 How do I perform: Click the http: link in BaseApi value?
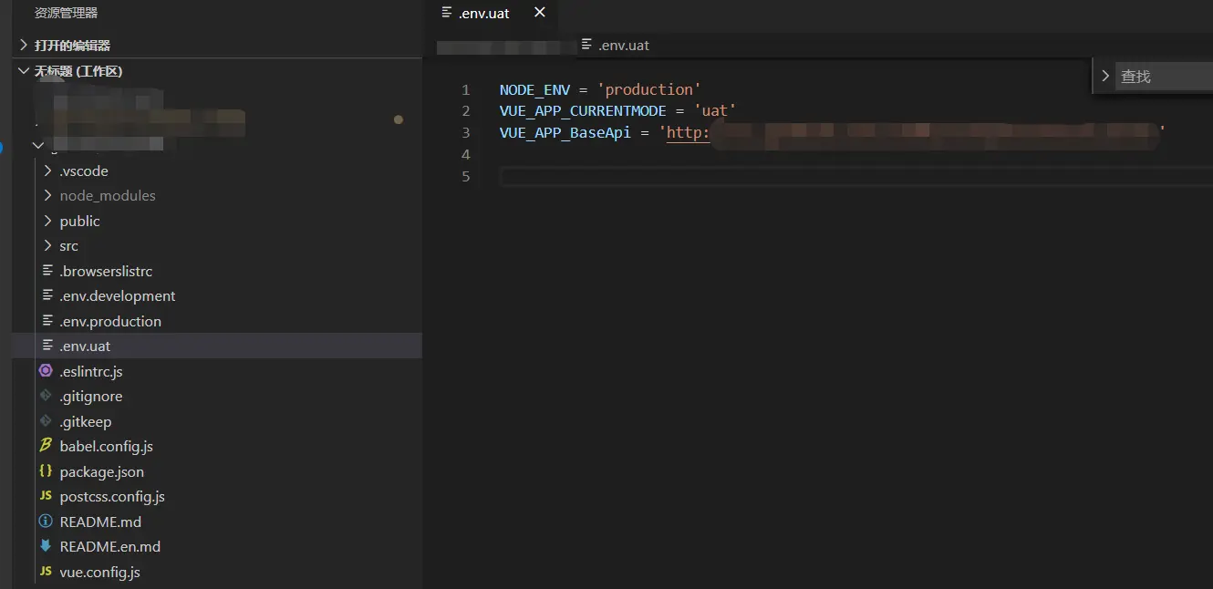tap(689, 133)
